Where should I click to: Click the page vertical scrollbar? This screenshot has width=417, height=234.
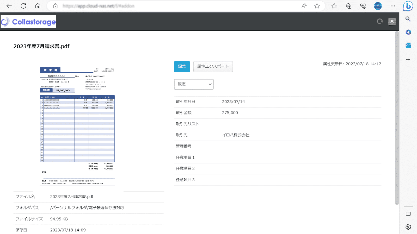397,117
